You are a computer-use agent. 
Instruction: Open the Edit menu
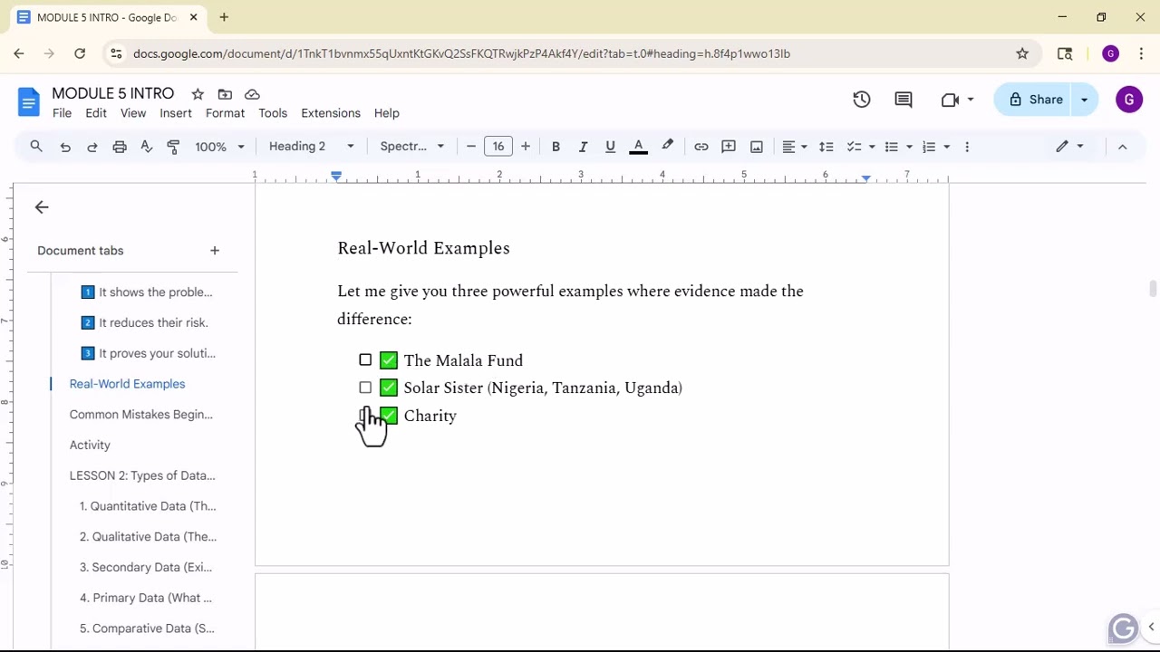[x=96, y=113]
